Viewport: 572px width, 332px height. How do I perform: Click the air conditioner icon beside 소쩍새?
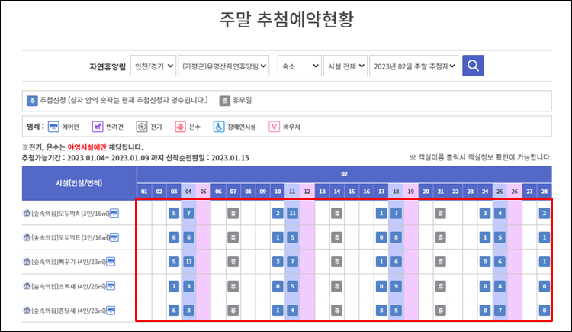tap(111, 285)
